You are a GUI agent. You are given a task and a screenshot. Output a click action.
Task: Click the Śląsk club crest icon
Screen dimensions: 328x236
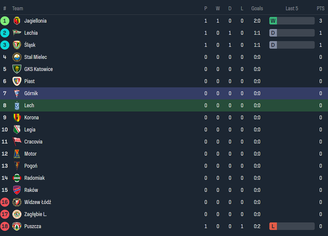[x=17, y=45]
